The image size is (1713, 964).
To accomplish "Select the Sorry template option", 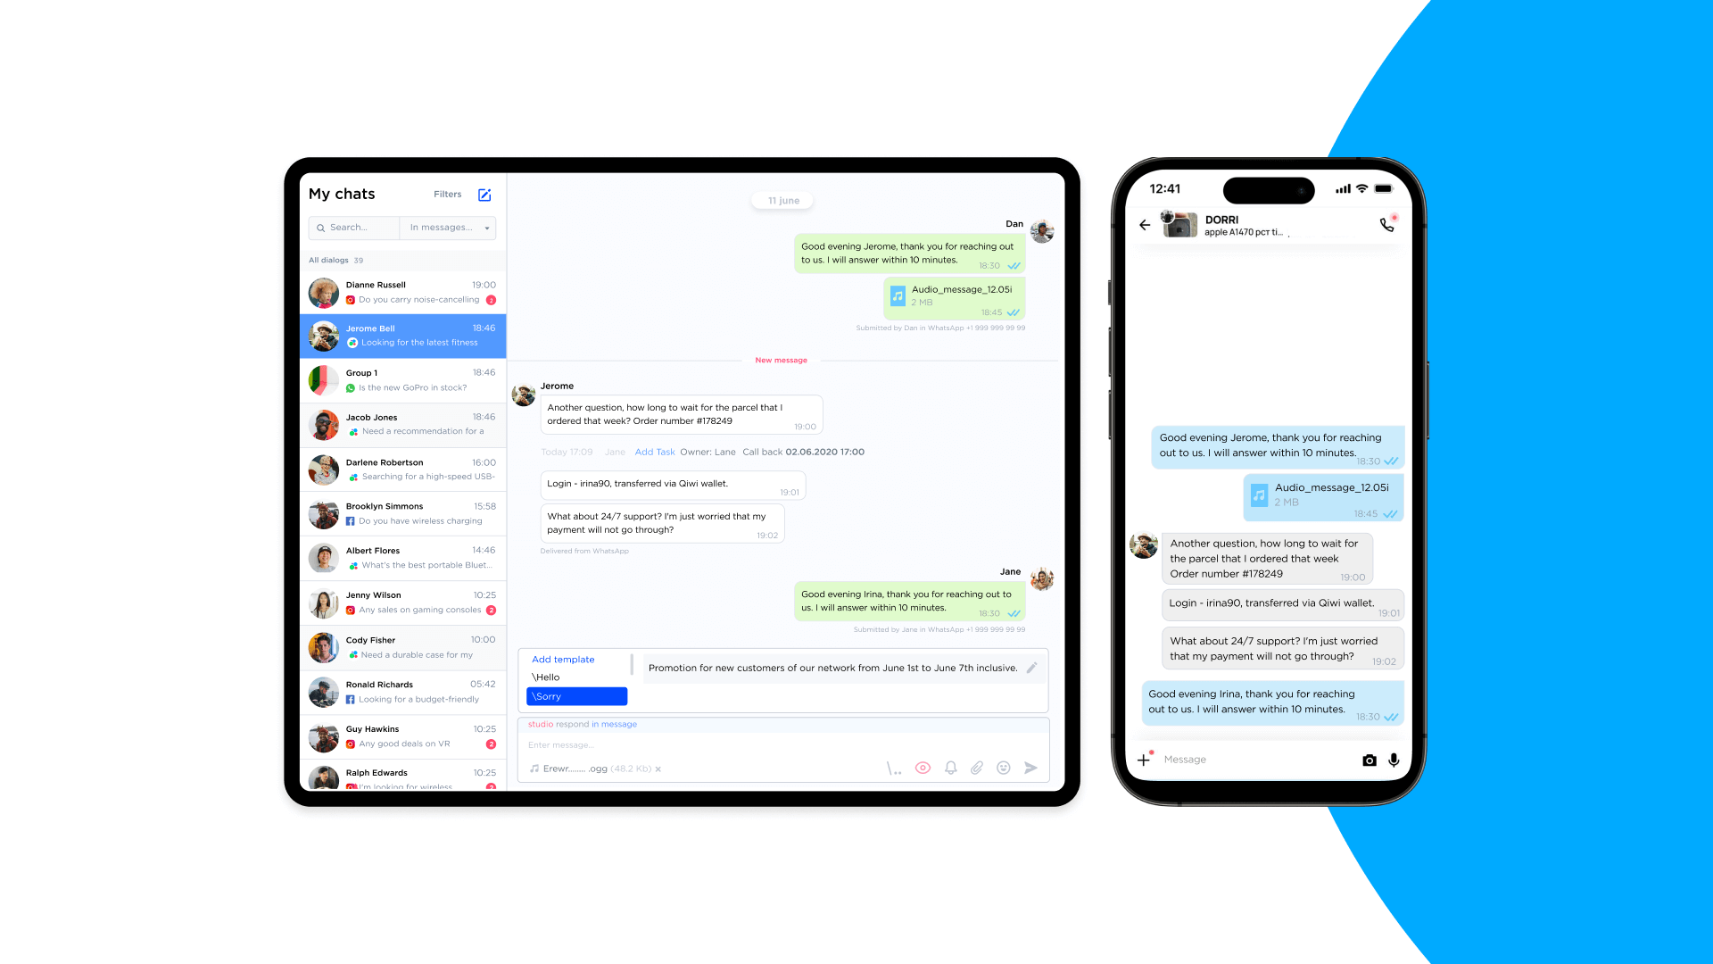I will [x=576, y=695].
